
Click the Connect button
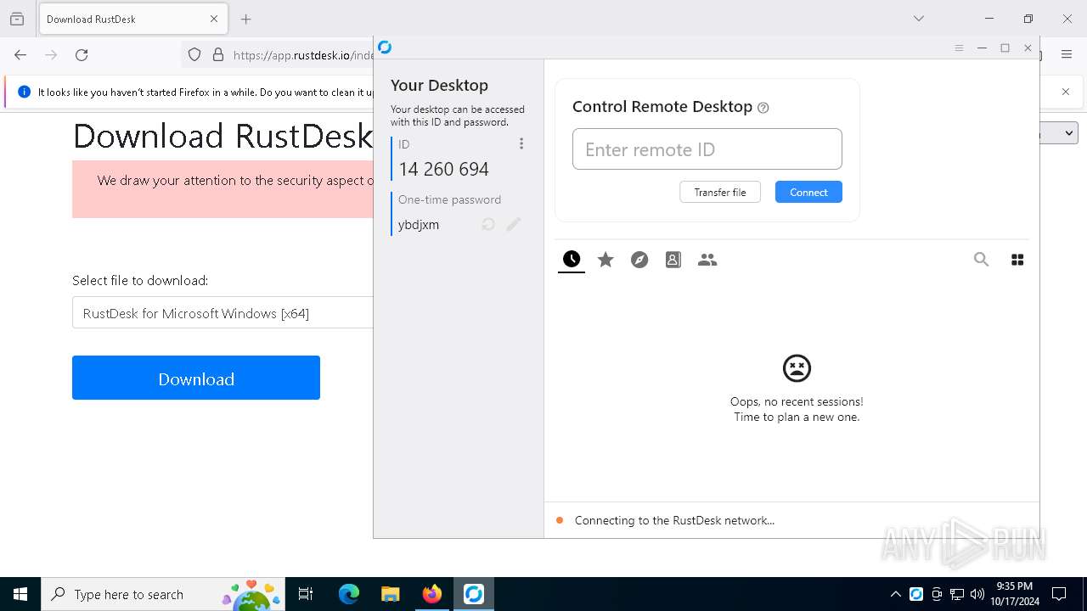[808, 192]
